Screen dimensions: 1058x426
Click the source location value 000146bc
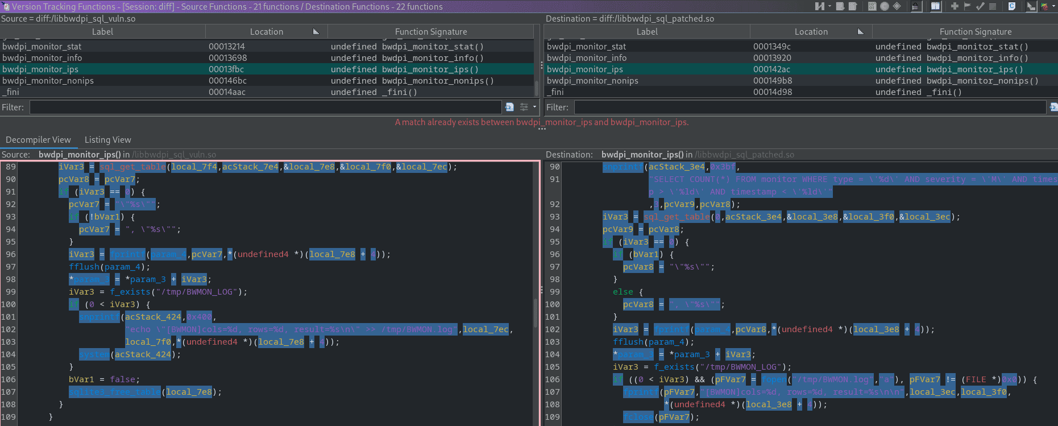tap(227, 81)
